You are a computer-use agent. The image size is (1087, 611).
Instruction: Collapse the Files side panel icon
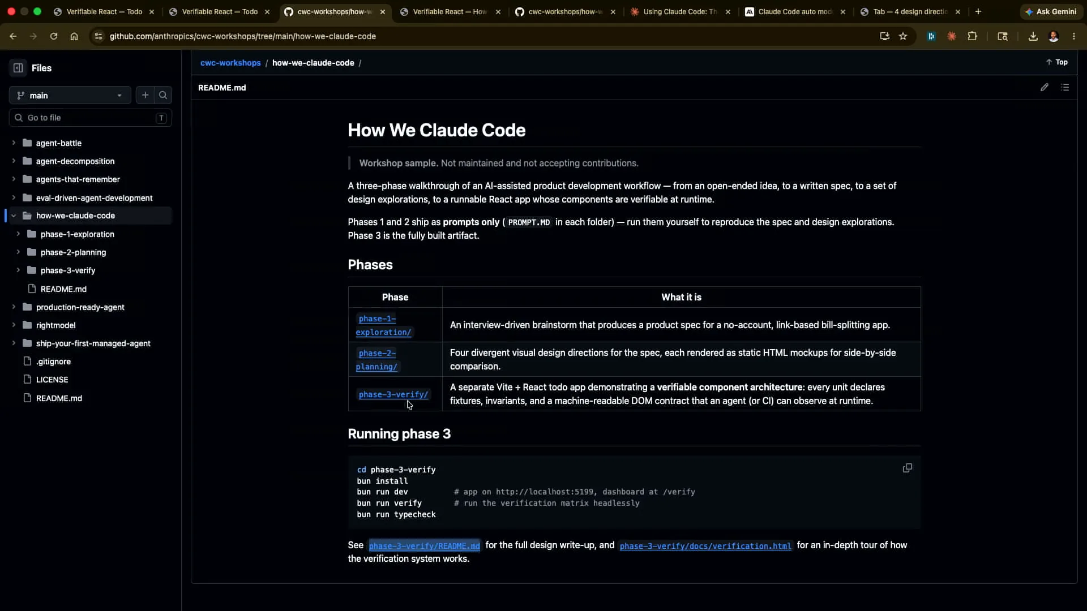(x=18, y=68)
